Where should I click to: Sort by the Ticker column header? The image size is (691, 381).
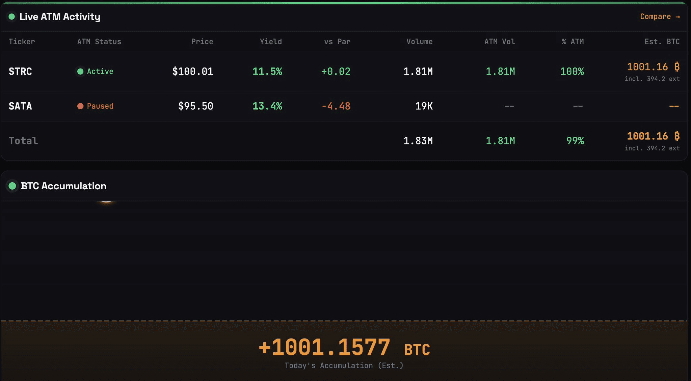(x=22, y=42)
